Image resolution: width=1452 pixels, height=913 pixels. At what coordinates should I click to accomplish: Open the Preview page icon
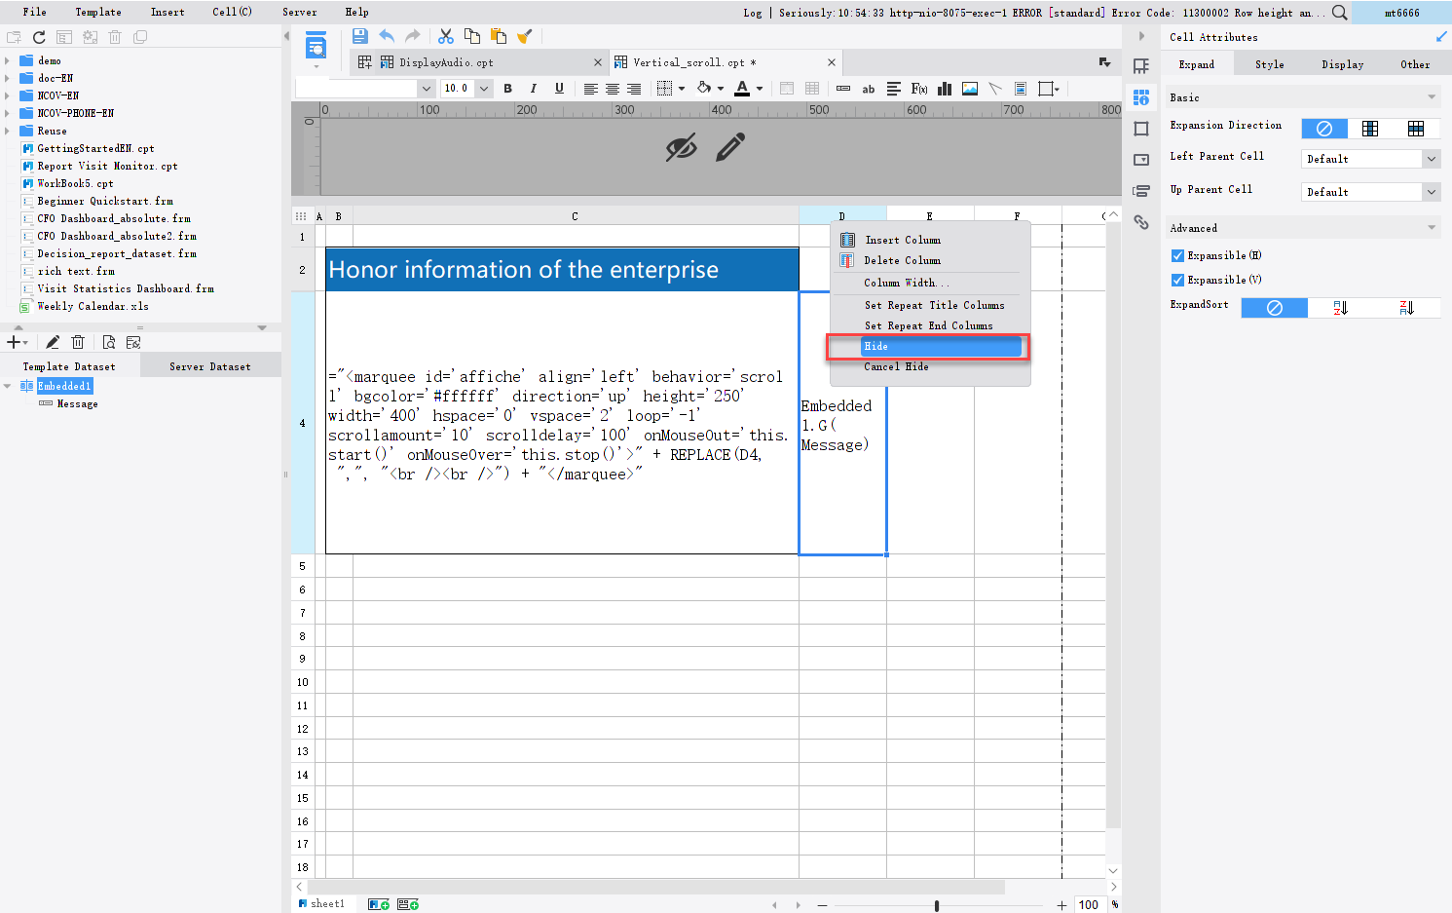(x=316, y=46)
